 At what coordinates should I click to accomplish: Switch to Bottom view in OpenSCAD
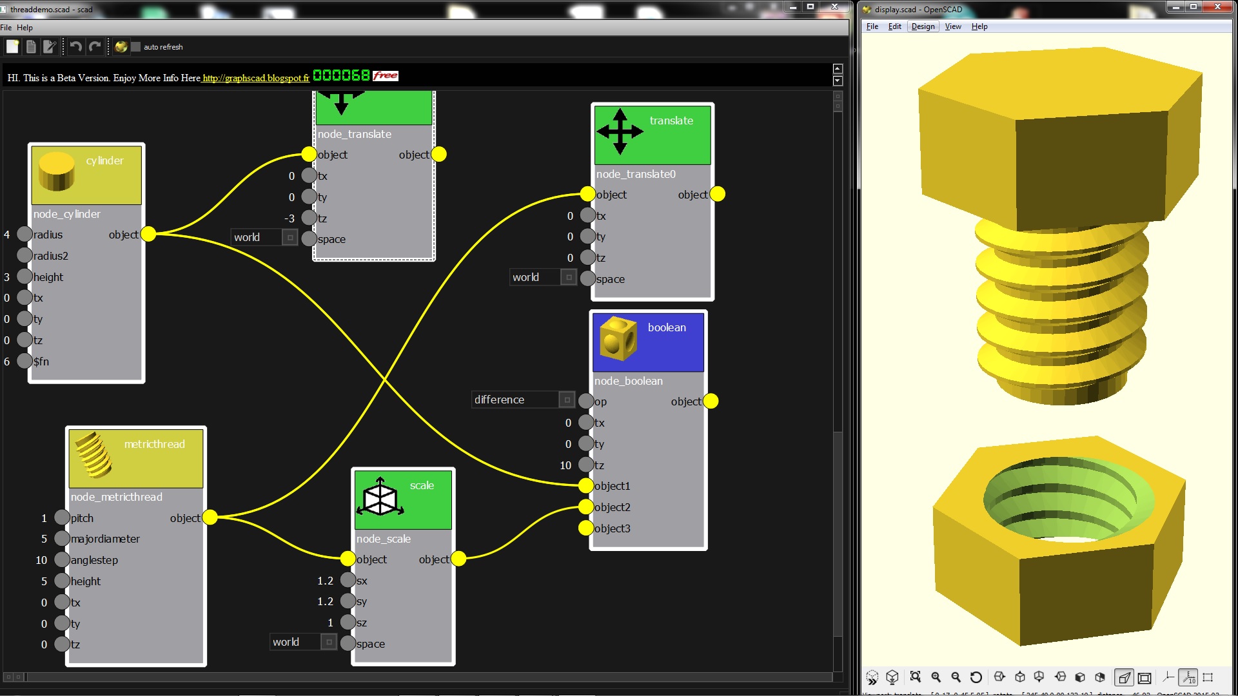click(x=1039, y=677)
